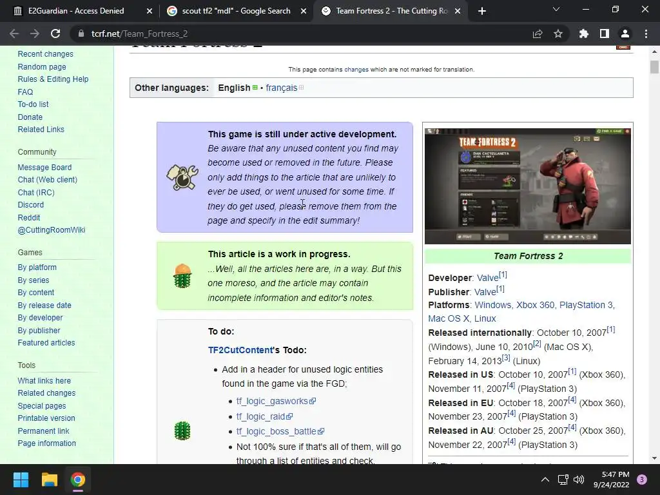Screen dimensions: 660x495
Task: Open network status tray icon
Action: [x=563, y=480]
